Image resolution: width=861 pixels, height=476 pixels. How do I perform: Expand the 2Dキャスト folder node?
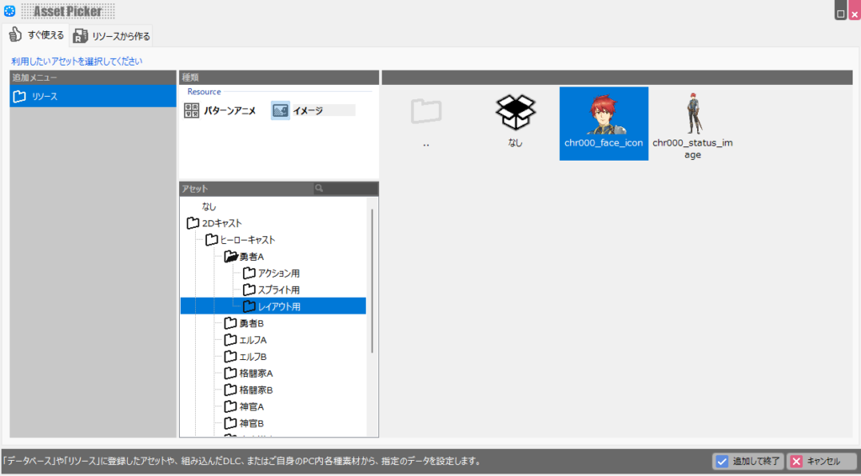tap(193, 223)
